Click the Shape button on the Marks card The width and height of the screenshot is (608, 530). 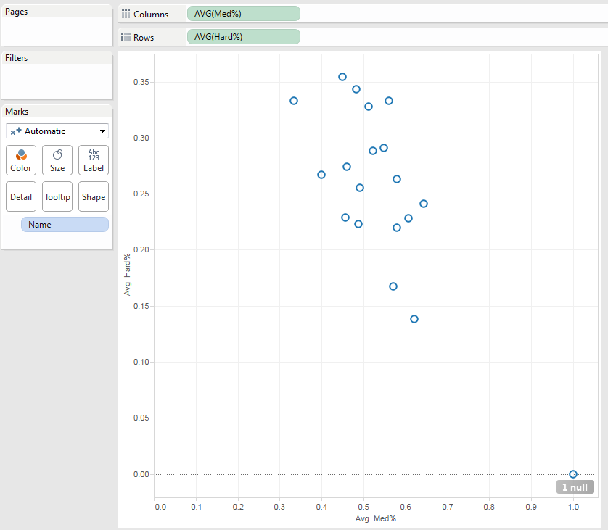[93, 196]
